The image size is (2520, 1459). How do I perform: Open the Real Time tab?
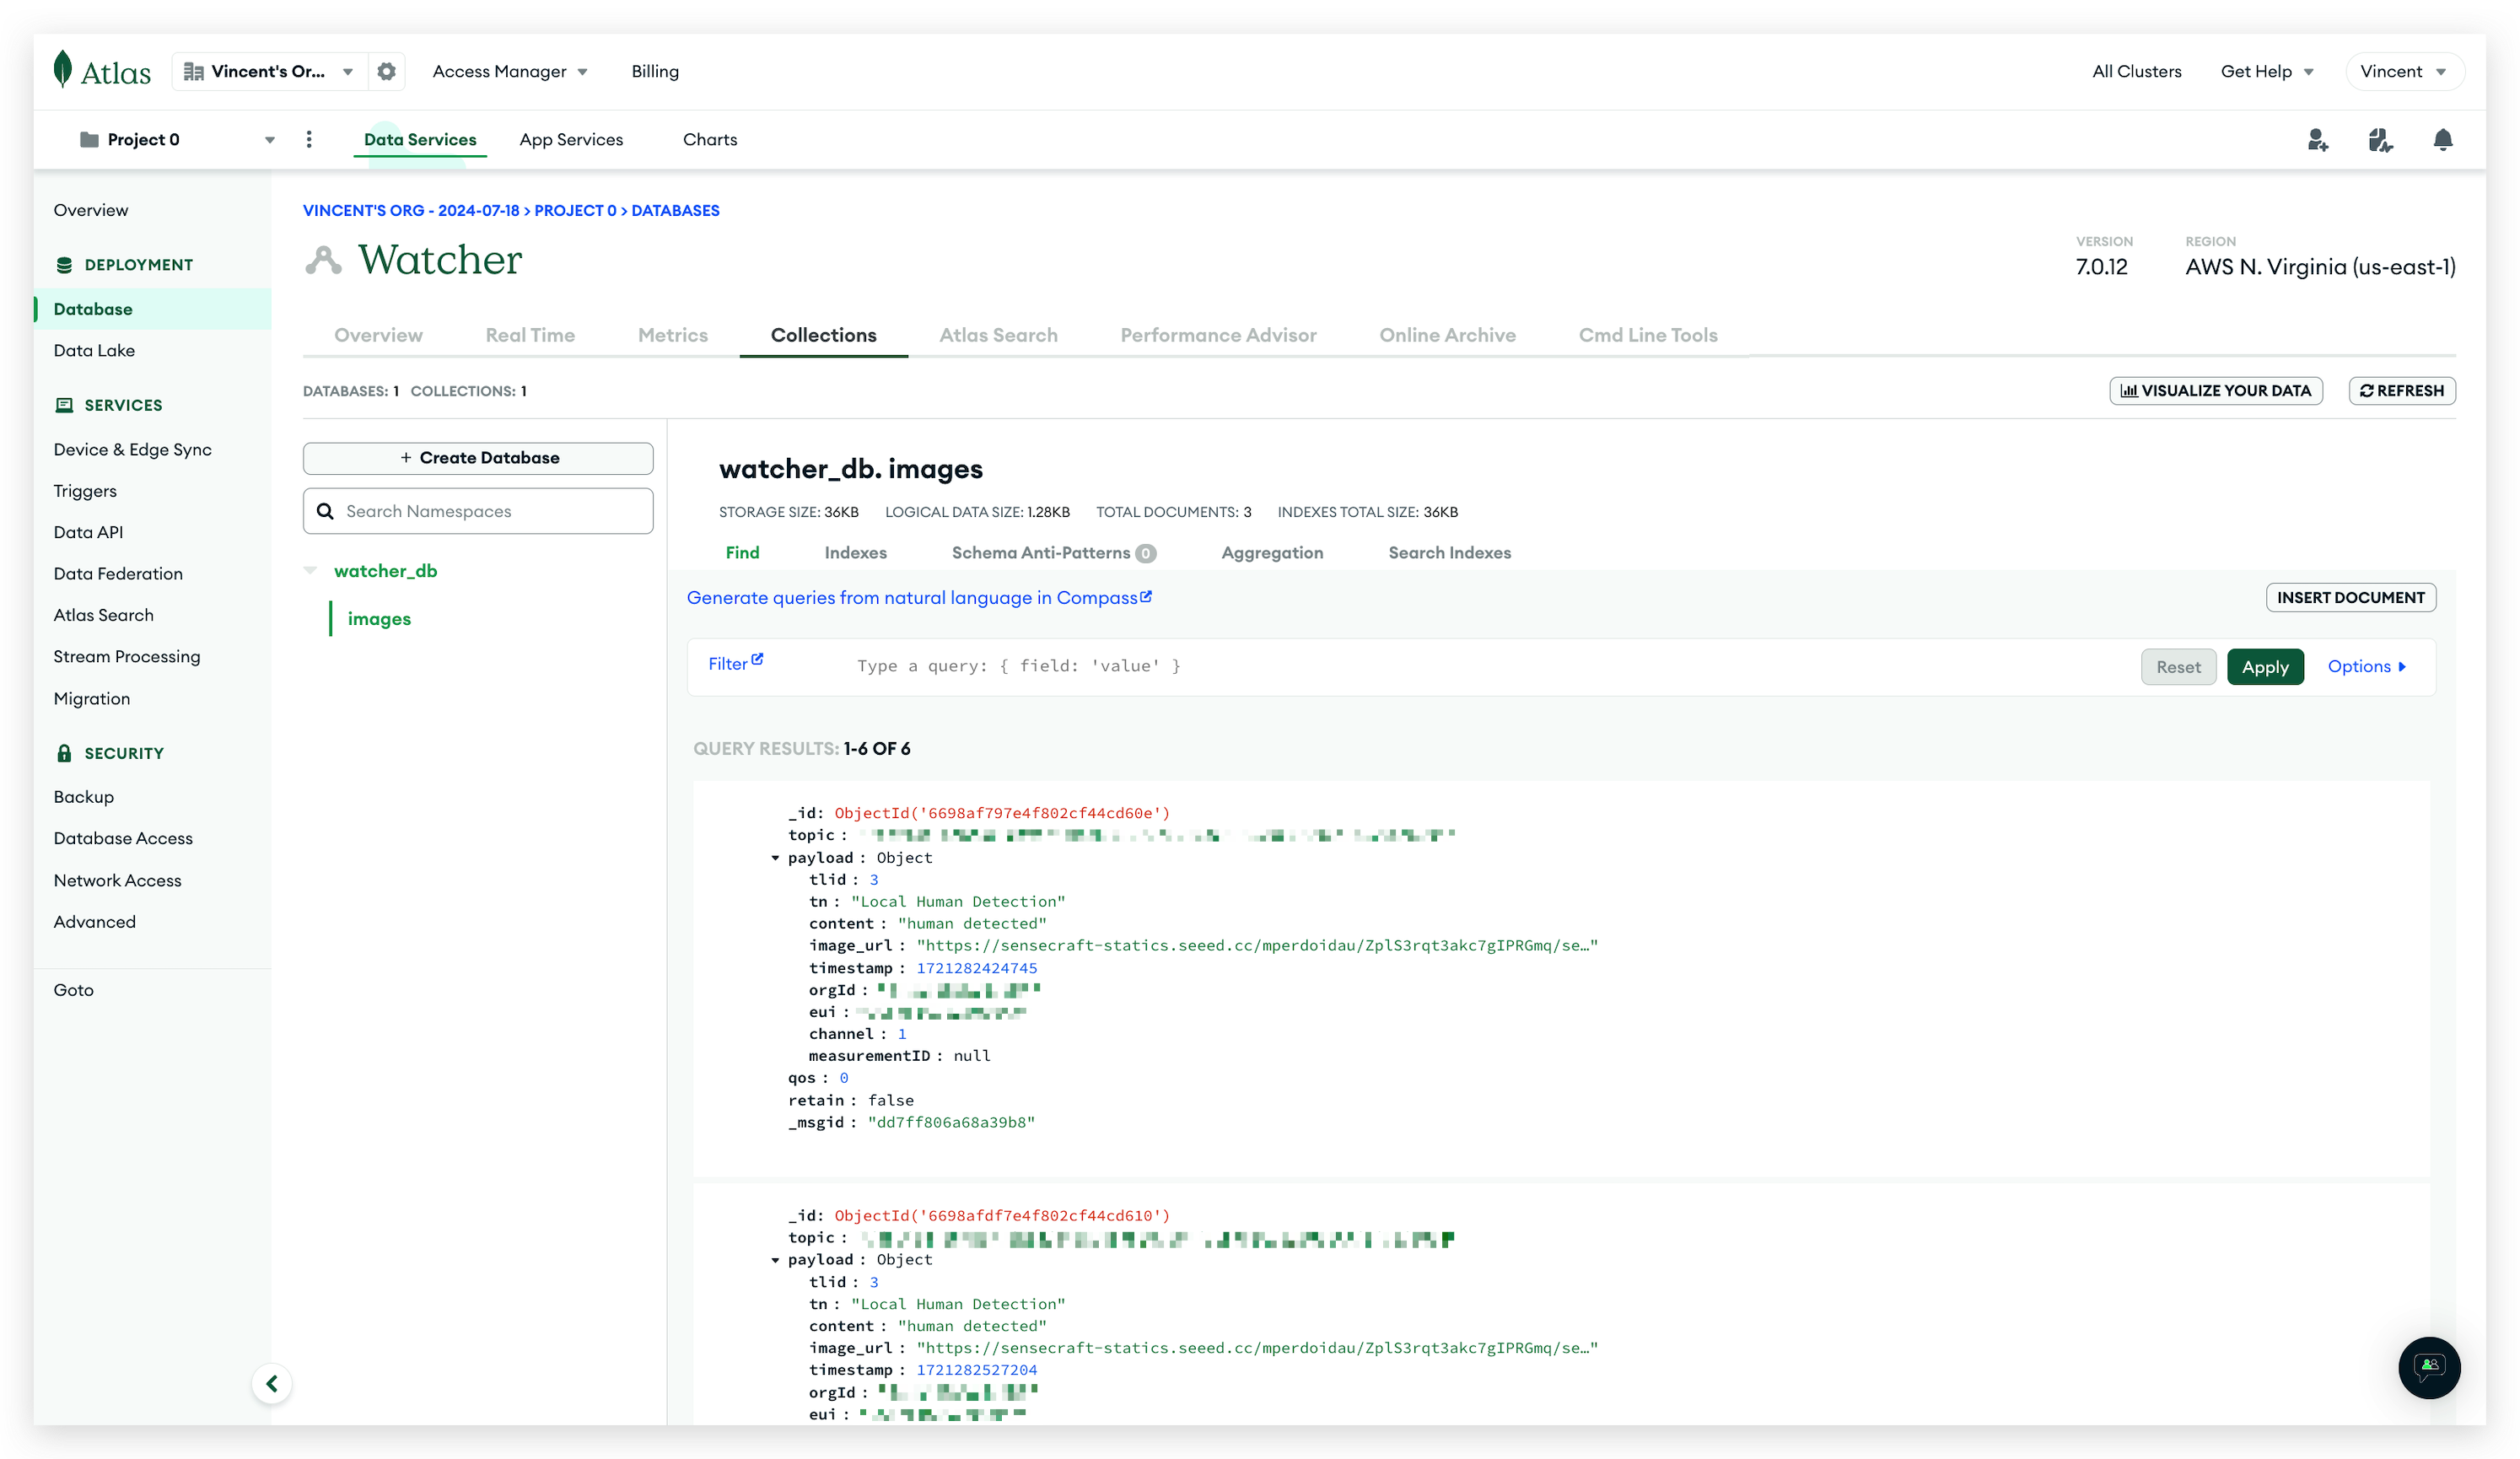(x=530, y=335)
